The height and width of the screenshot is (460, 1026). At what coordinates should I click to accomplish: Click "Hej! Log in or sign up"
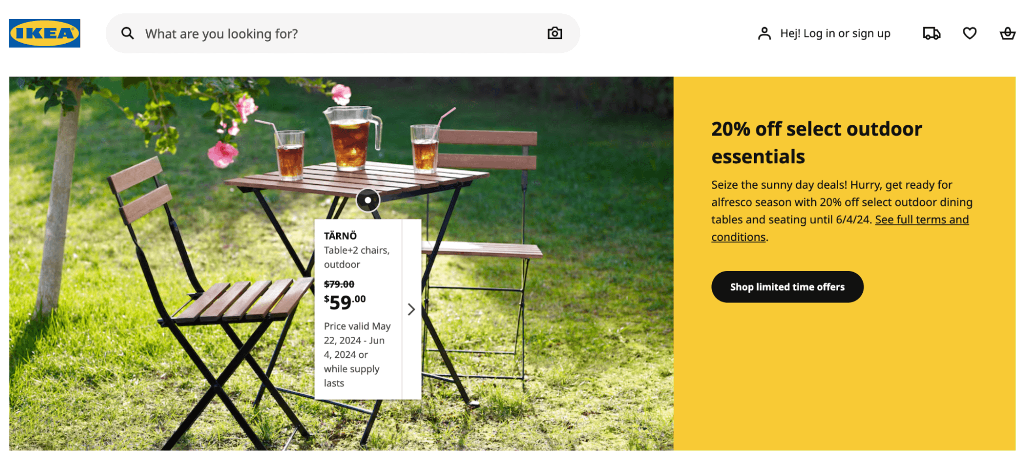pyautogui.click(x=835, y=33)
